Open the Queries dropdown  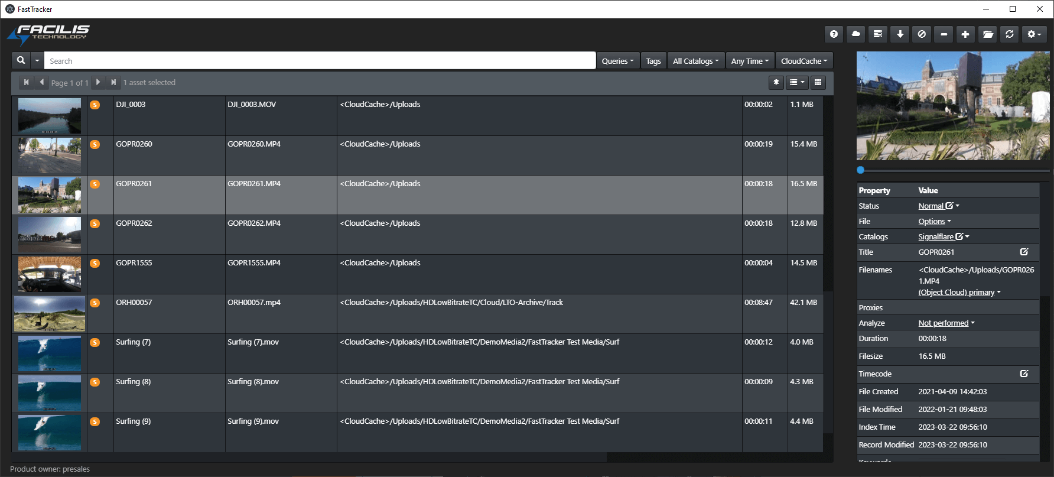click(618, 61)
